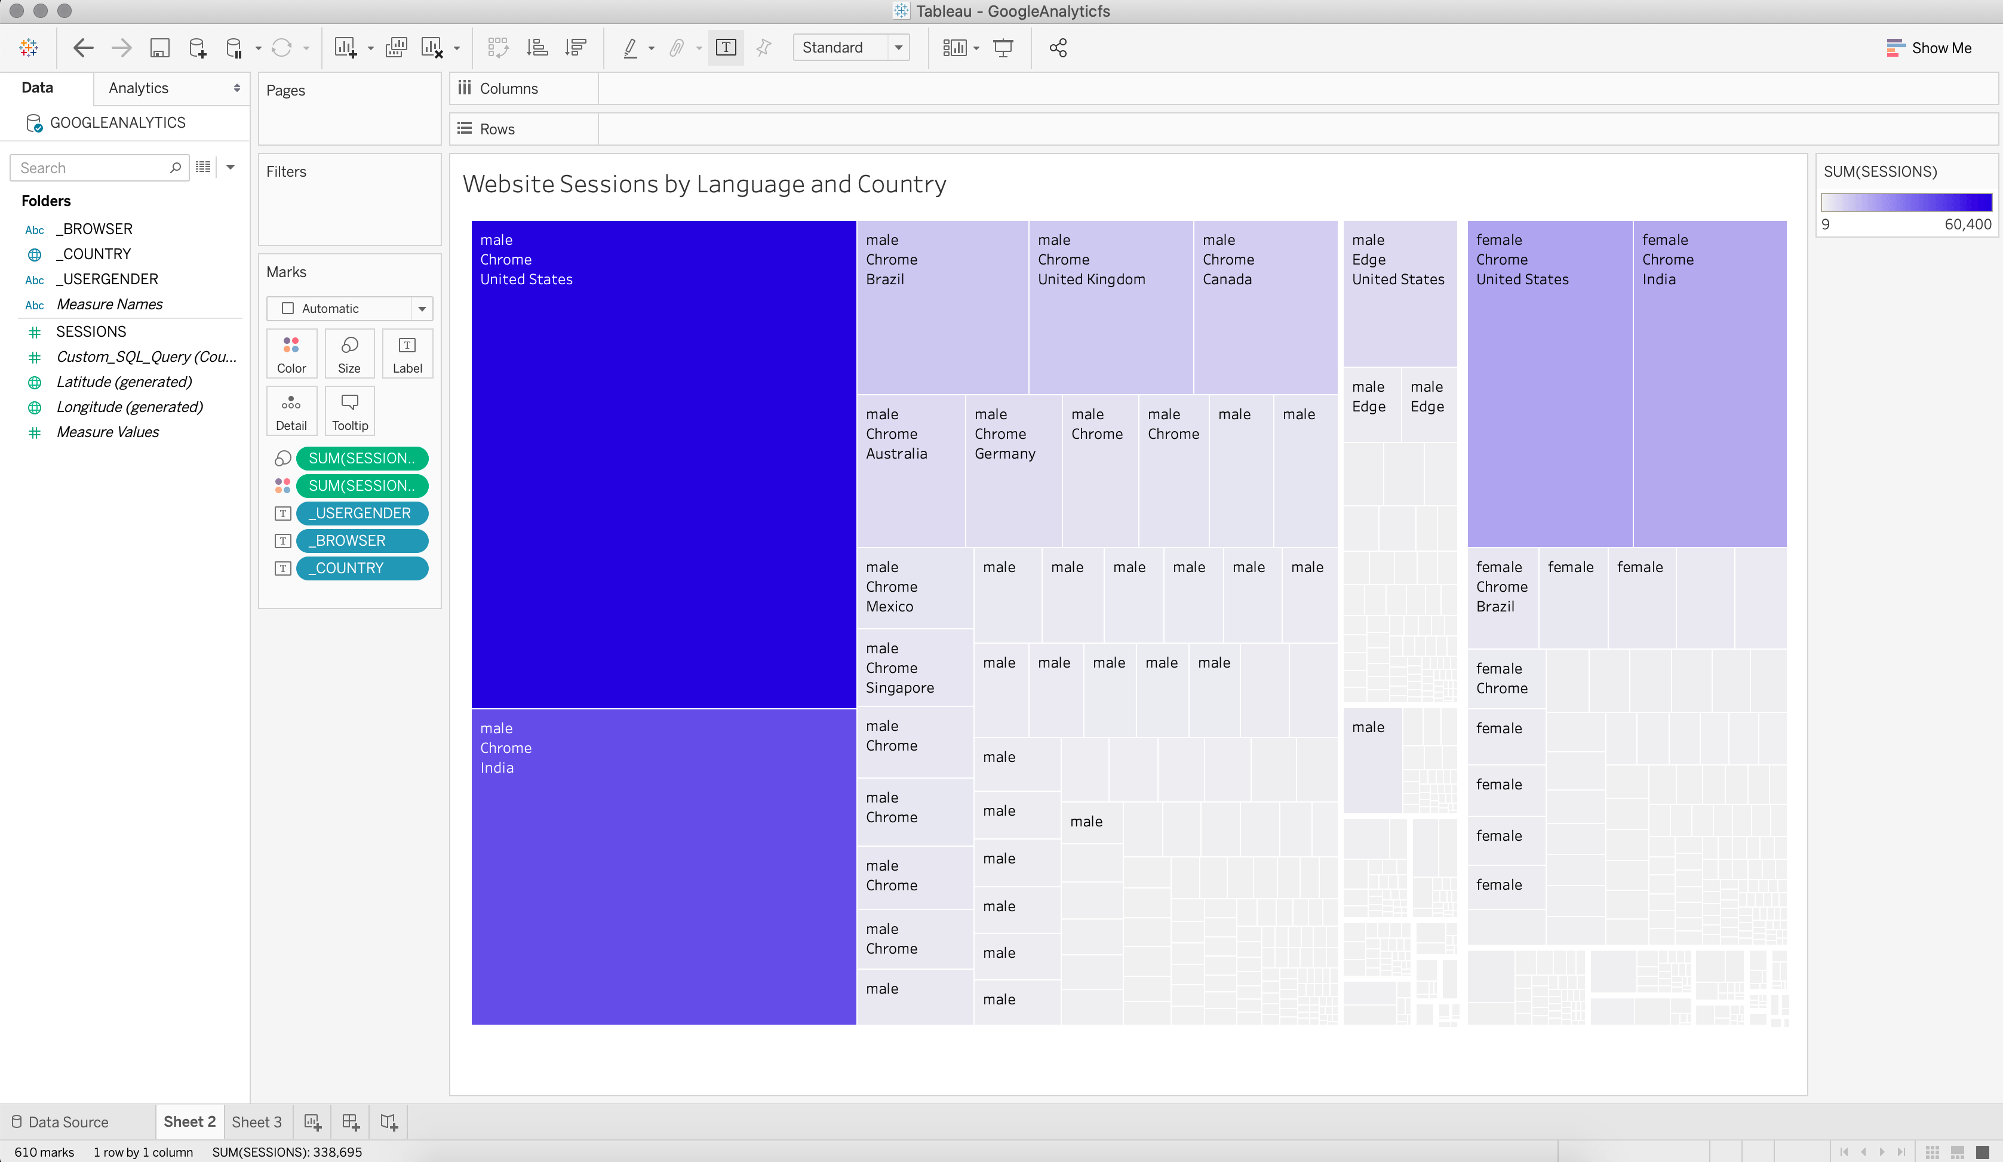The height and width of the screenshot is (1162, 2003).
Task: Toggle data pane list view icon
Action: tap(204, 167)
